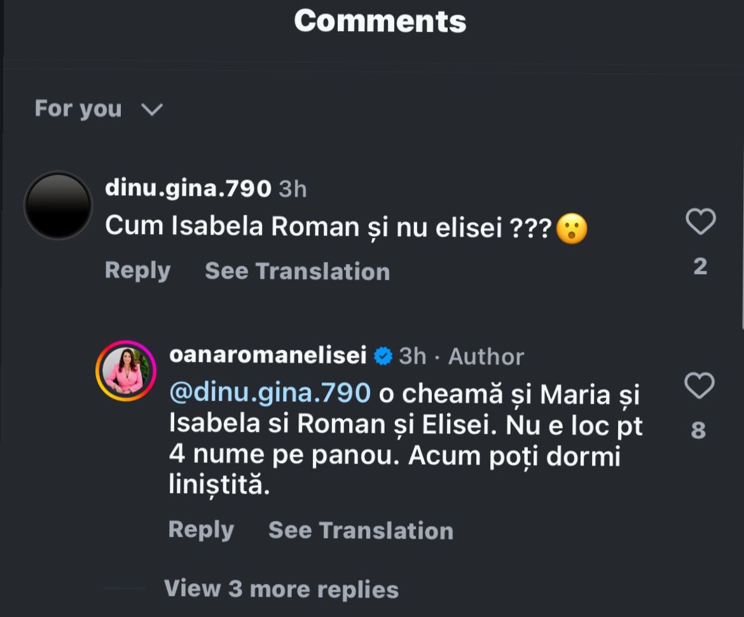The image size is (744, 617).
Task: Click the surprised face emoji in comment
Action: pos(571,228)
